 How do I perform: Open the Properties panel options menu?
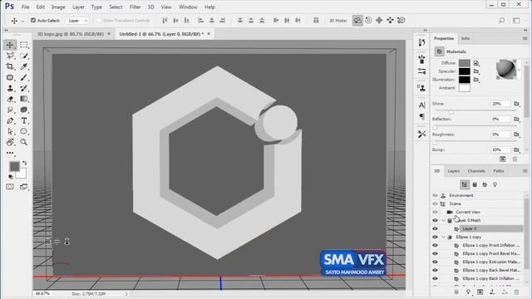click(525, 38)
